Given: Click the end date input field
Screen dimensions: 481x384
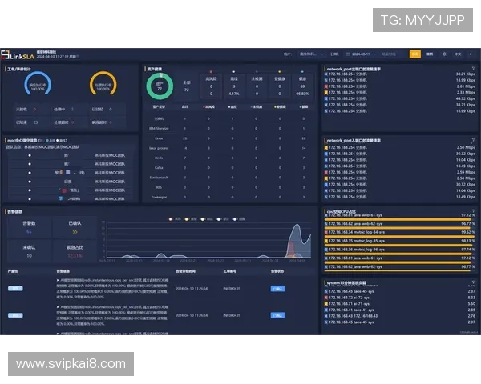Looking at the screenshot, I should click(390, 54).
